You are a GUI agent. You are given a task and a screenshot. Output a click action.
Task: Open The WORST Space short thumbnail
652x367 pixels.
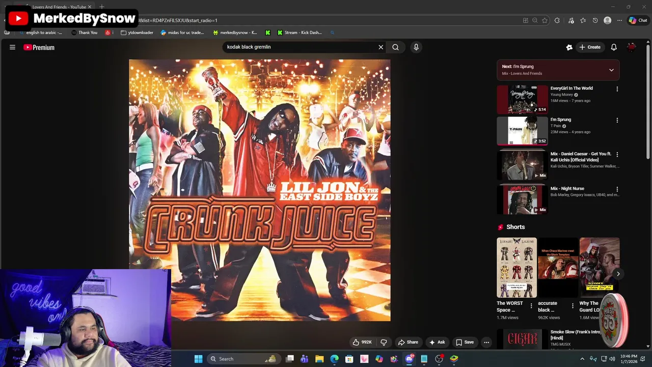[x=517, y=268]
